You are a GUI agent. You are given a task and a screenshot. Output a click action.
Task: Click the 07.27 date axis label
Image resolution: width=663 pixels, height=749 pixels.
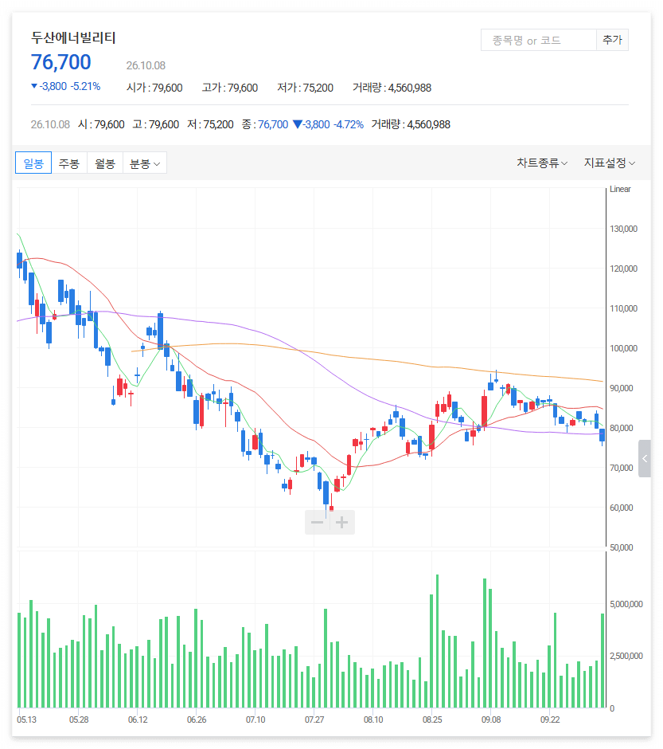[x=314, y=720]
